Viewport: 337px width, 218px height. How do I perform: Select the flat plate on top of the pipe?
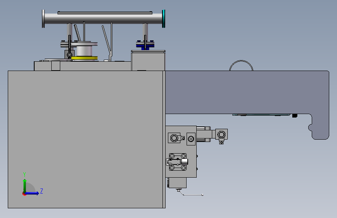pyautogui.click(x=105, y=13)
